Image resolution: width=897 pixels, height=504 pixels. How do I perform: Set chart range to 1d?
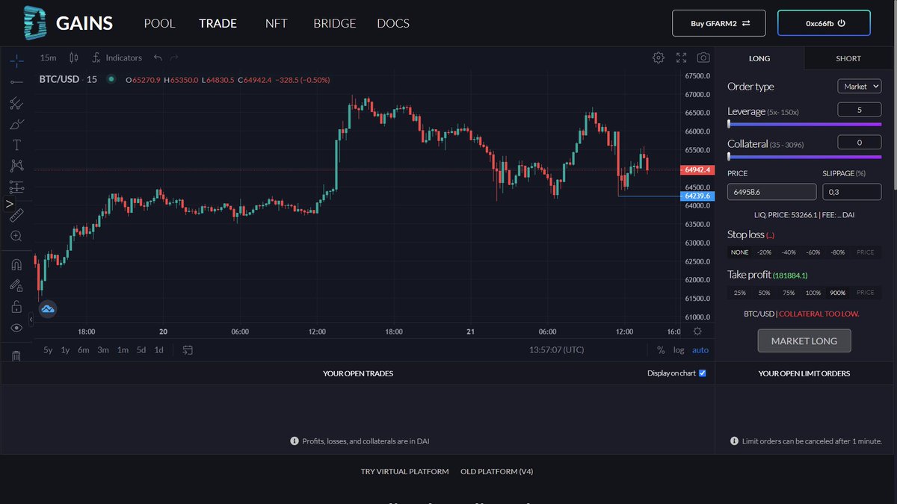[x=158, y=349]
